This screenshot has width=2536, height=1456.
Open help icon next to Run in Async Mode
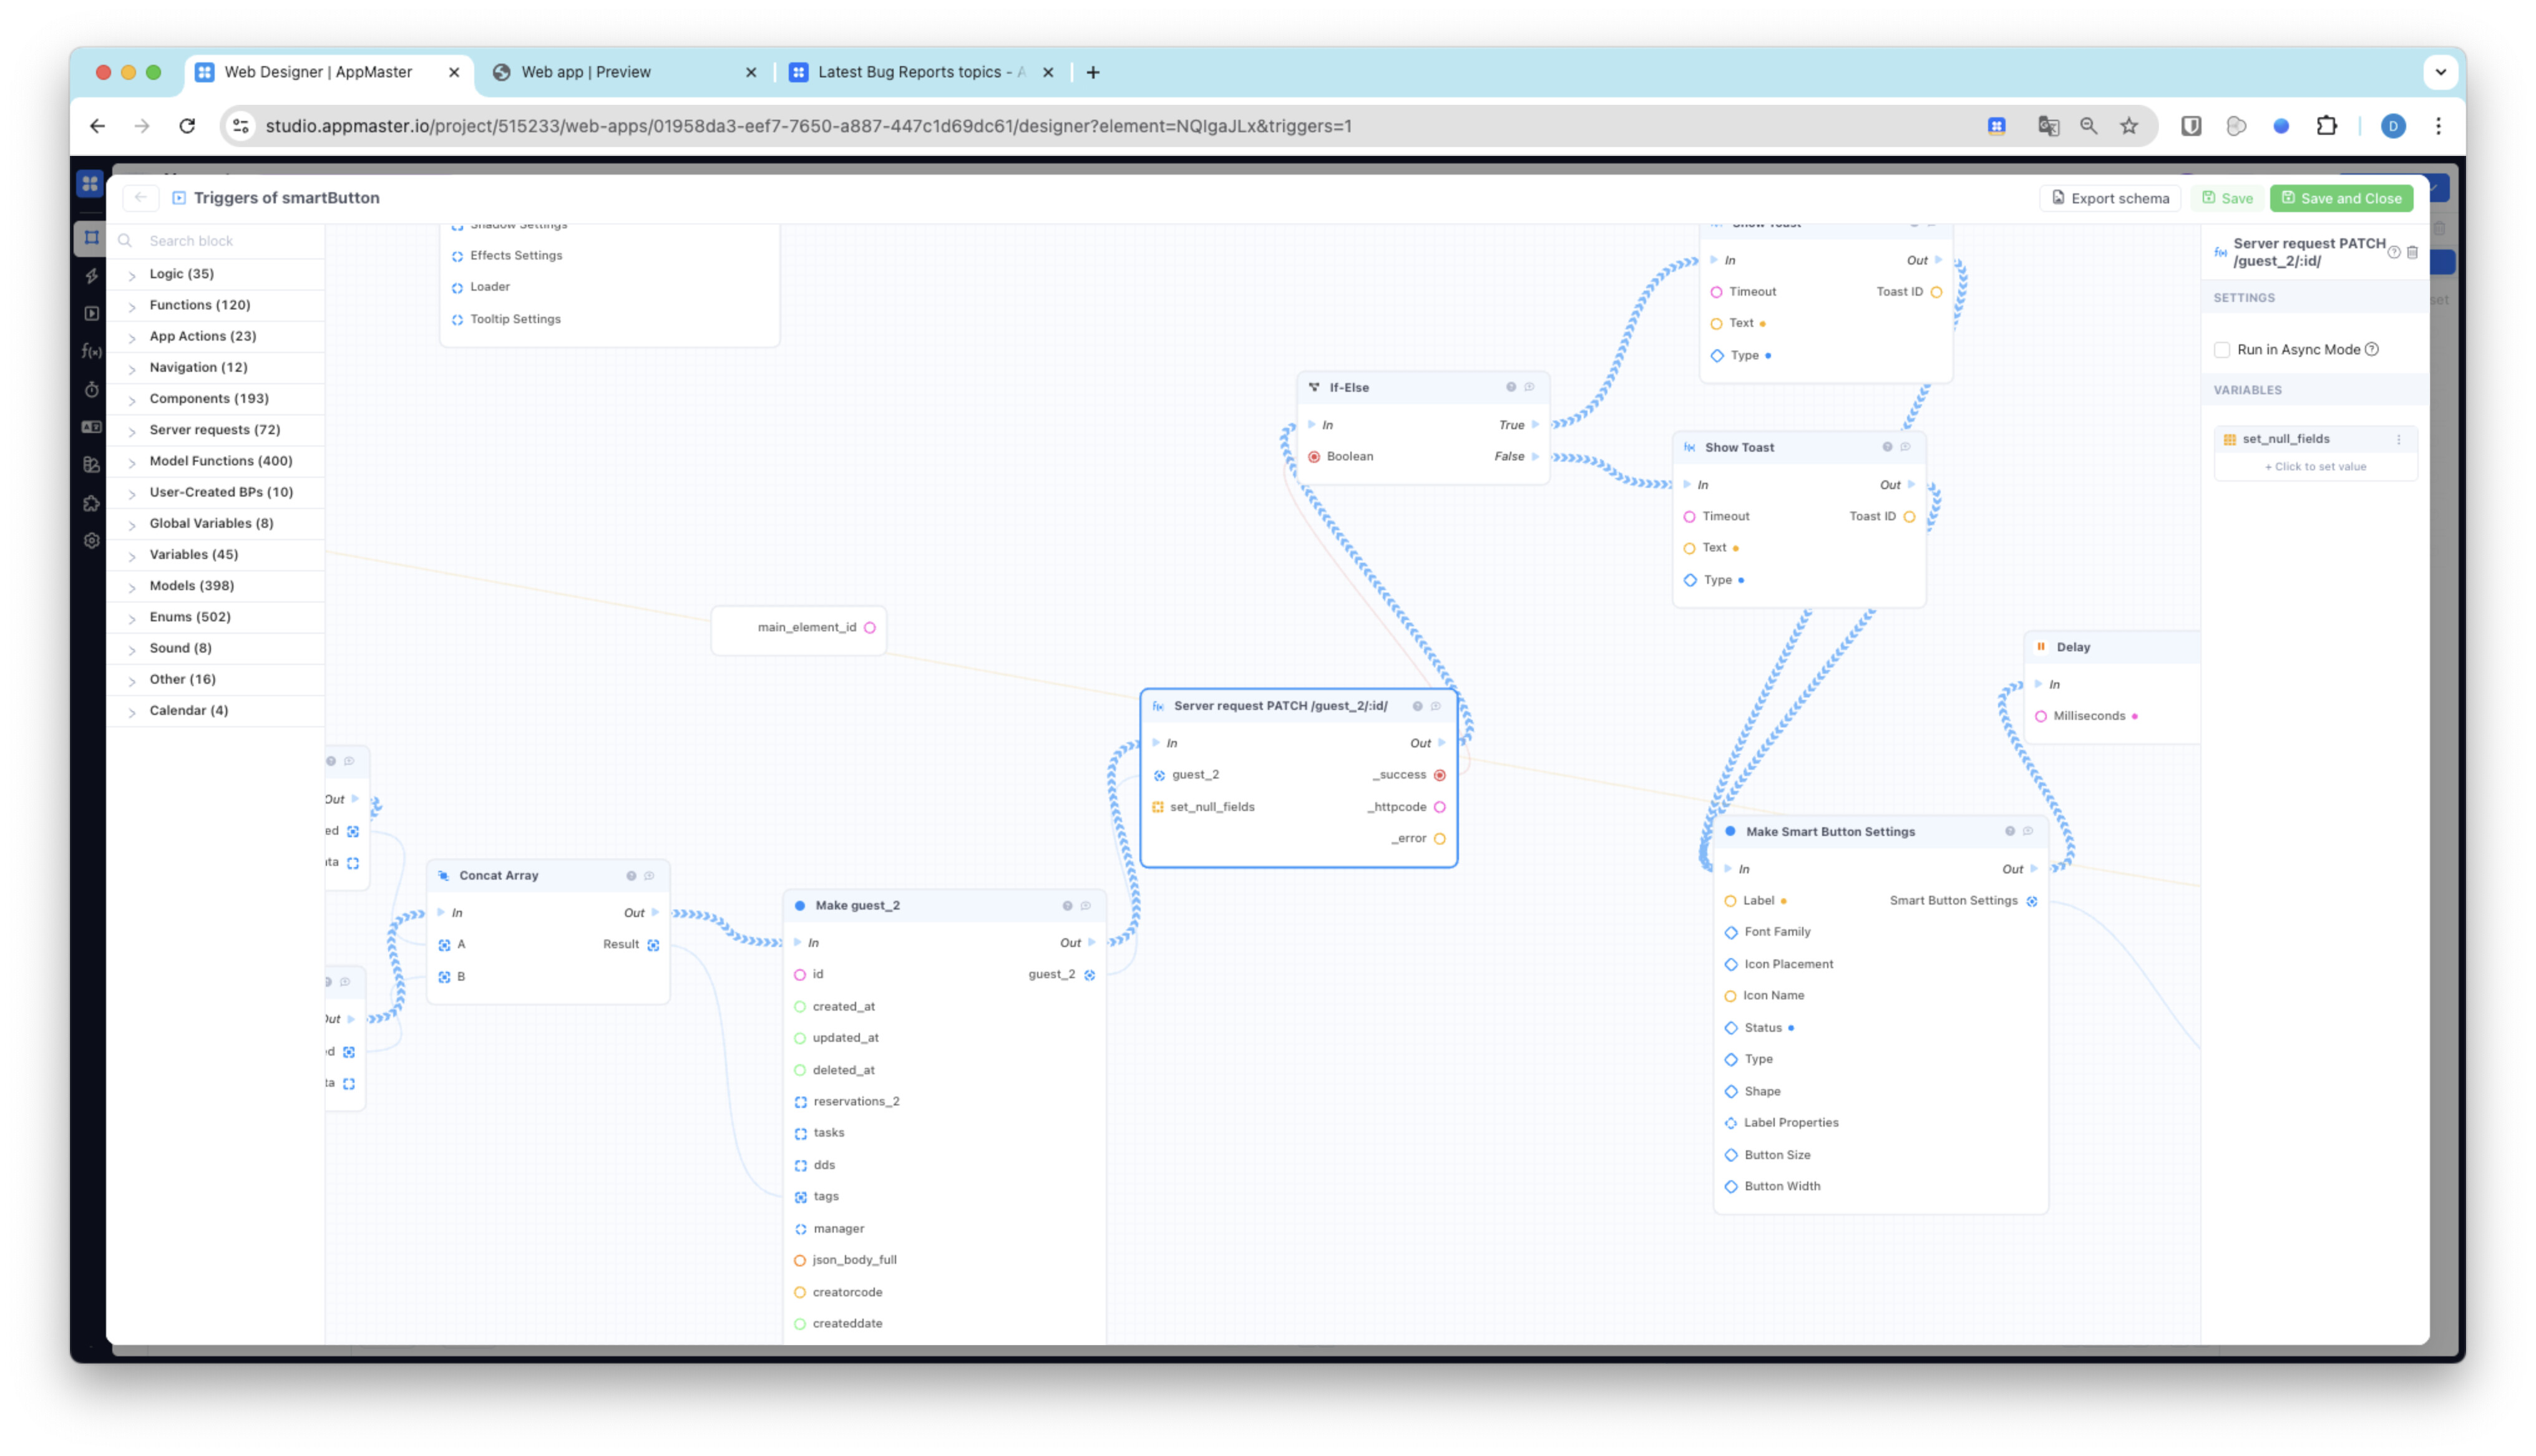point(2372,349)
